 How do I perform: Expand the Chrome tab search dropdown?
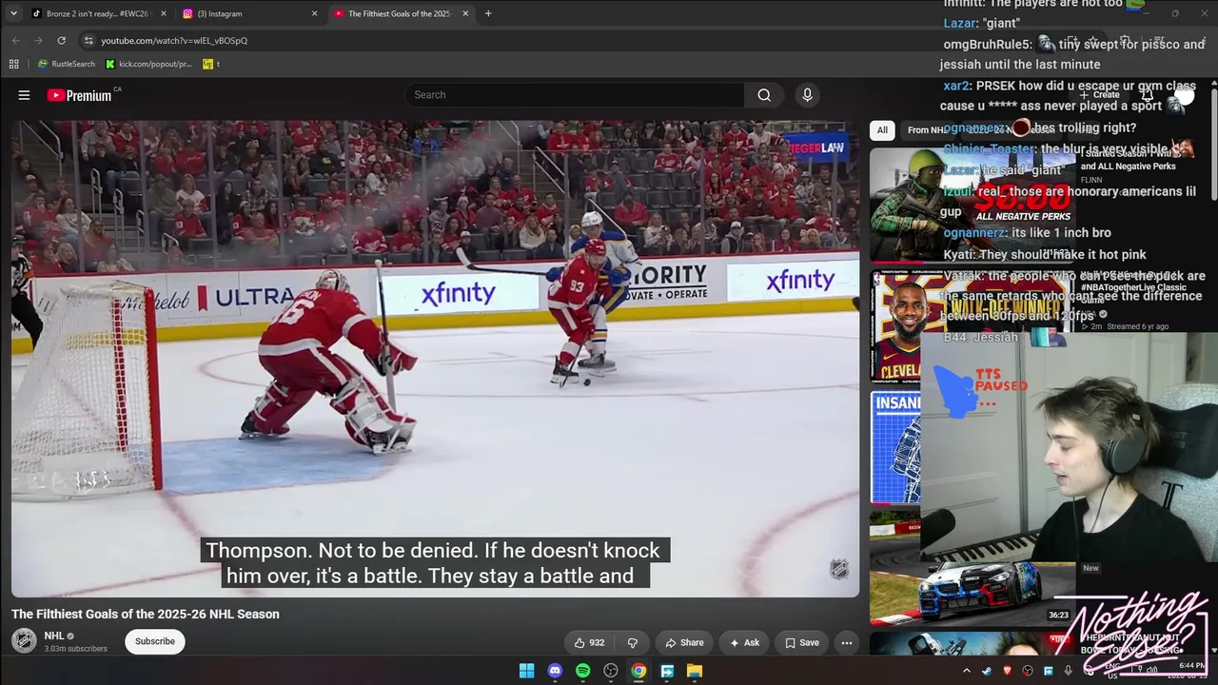point(13,13)
